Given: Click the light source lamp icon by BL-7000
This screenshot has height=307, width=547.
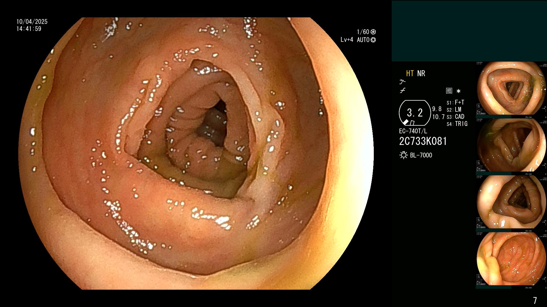Looking at the screenshot, I should (x=403, y=155).
